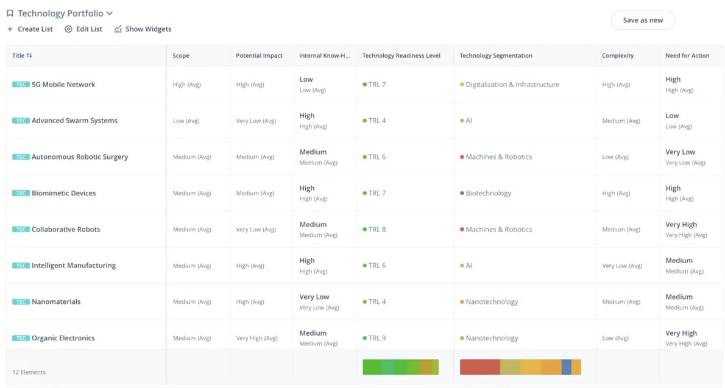The width and height of the screenshot is (725, 388).
Task: Click the green TRL distribution color bar
Action: coord(400,367)
